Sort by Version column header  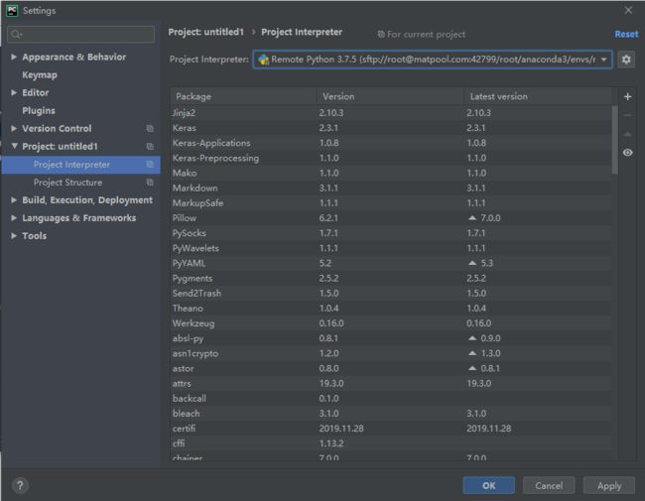click(x=390, y=96)
